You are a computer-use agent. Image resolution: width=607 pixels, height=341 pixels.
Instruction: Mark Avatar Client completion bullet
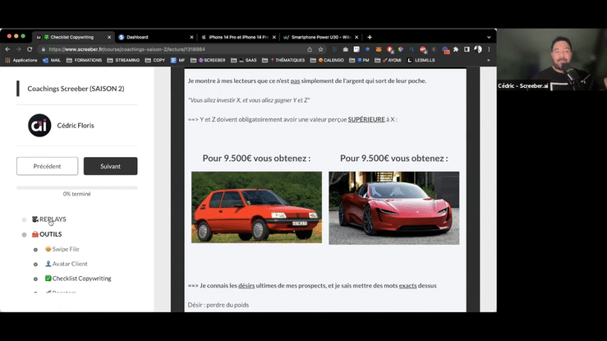[x=35, y=265]
